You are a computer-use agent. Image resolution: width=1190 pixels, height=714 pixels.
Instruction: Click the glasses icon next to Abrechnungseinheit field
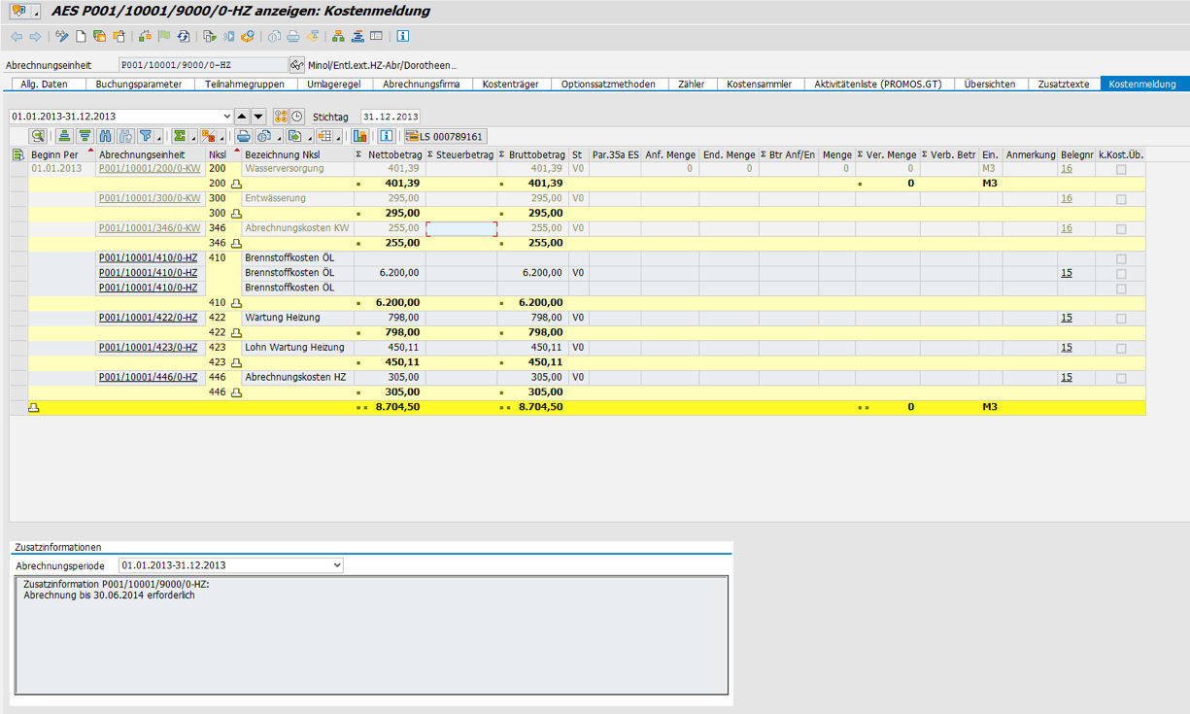pos(296,65)
